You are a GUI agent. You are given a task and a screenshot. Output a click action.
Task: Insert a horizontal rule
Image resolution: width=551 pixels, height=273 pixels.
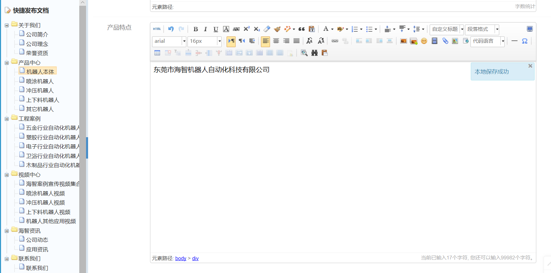coord(514,41)
